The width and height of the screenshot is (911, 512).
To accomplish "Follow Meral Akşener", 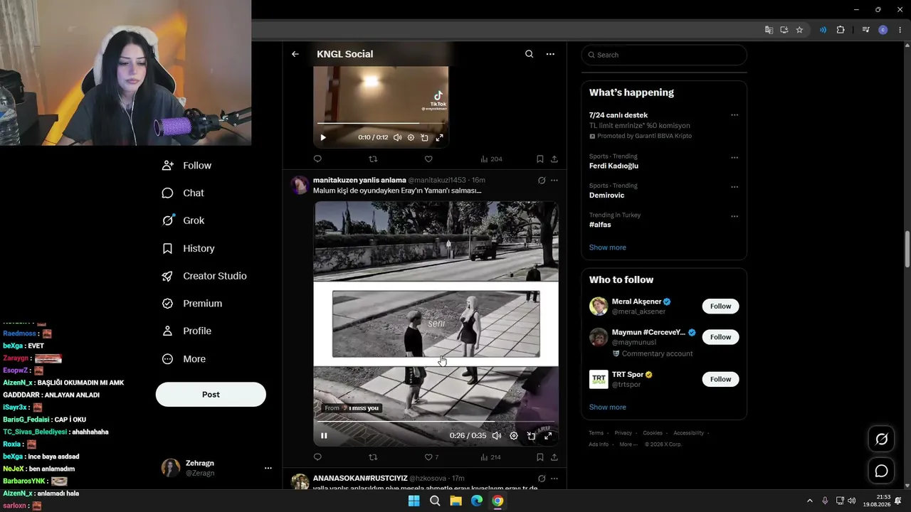I will click(720, 306).
